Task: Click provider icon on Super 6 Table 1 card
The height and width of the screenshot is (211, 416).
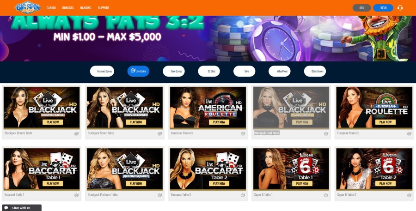Action: click(326, 195)
